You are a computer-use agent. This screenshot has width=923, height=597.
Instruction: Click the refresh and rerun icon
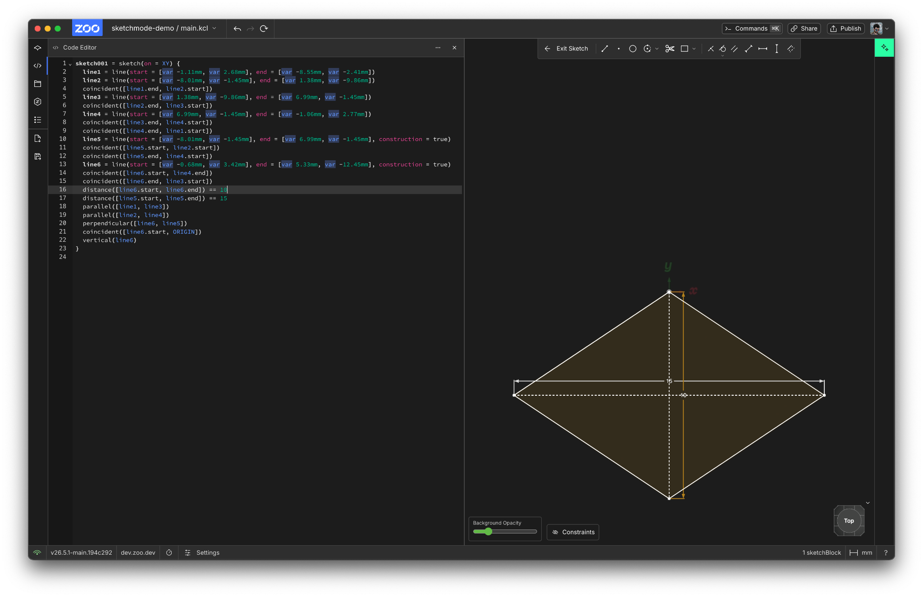pyautogui.click(x=264, y=28)
